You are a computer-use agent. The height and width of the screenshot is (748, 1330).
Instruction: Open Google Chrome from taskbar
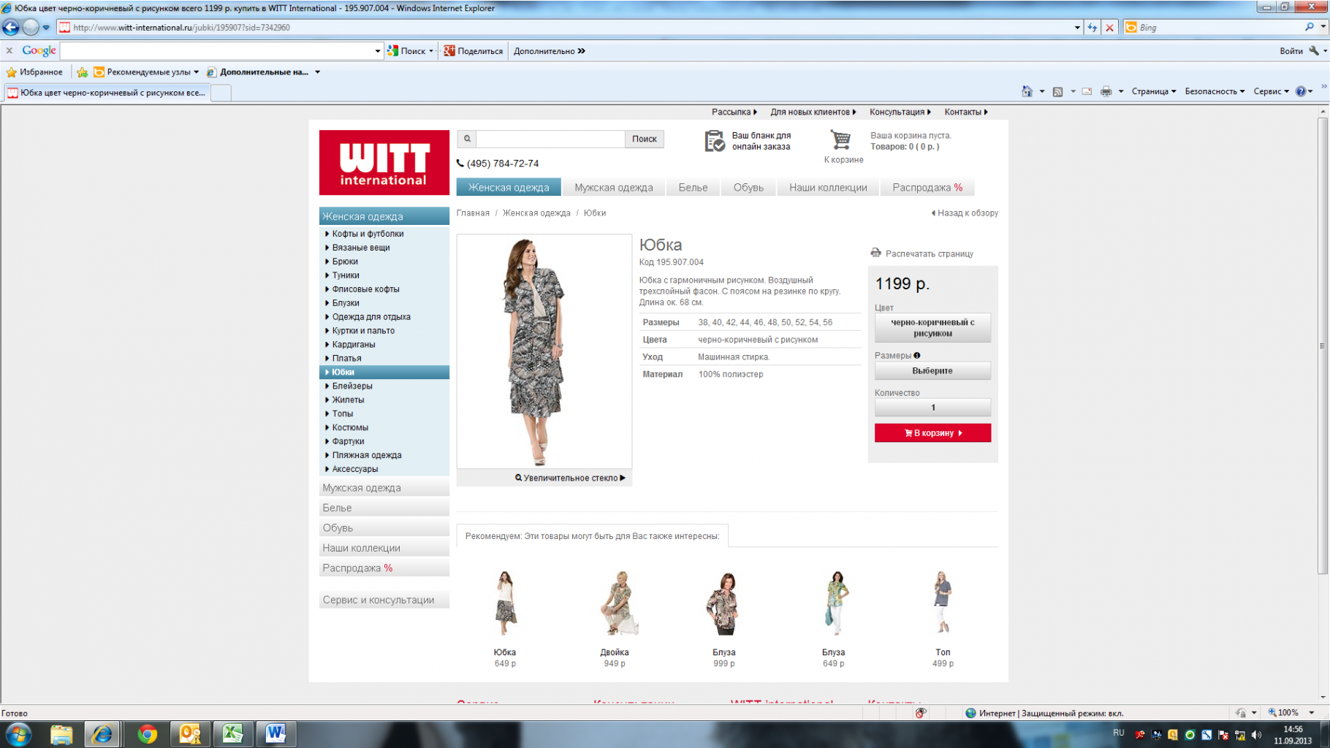coord(147,734)
